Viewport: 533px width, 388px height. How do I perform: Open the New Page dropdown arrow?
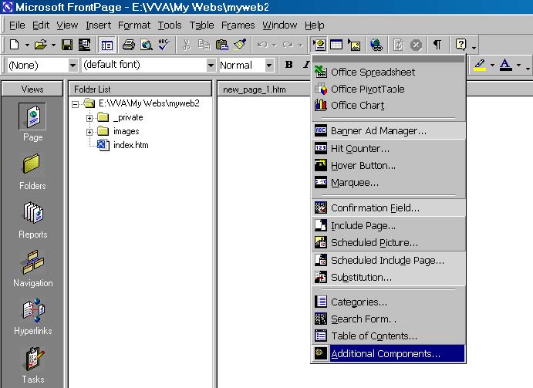[x=27, y=45]
